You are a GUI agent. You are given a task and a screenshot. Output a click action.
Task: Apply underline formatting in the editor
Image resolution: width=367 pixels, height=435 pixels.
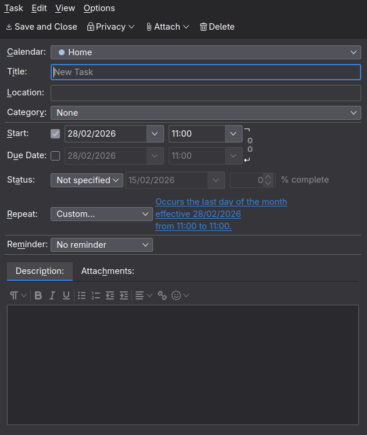[x=66, y=295]
